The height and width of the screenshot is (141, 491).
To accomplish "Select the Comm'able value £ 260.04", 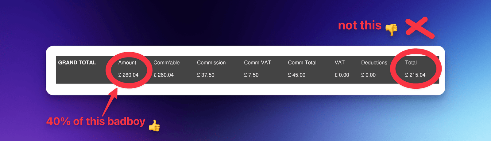I will coord(164,75).
